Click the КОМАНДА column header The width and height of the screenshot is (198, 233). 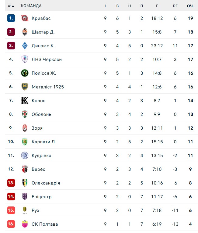pyautogui.click(x=31, y=6)
